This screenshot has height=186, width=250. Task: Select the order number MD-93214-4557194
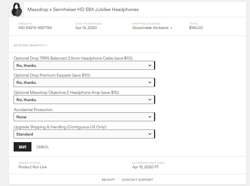tap(35, 28)
